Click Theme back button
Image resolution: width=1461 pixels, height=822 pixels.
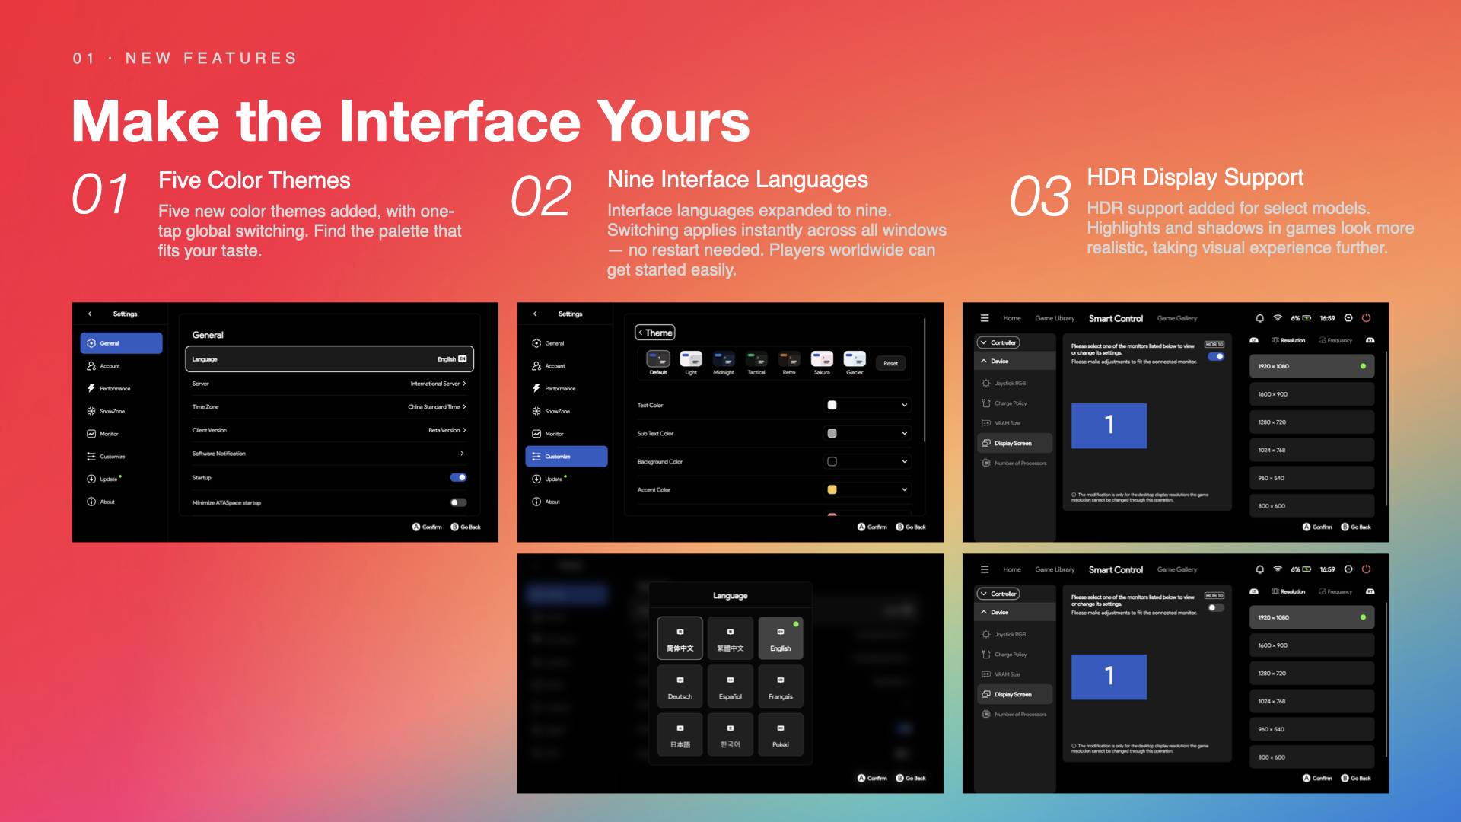point(655,333)
